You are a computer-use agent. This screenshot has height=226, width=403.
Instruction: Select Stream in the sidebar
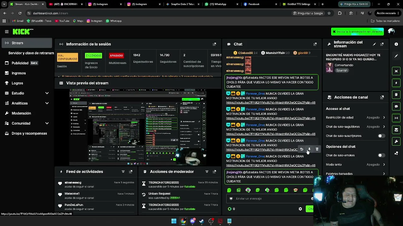pos(27,43)
